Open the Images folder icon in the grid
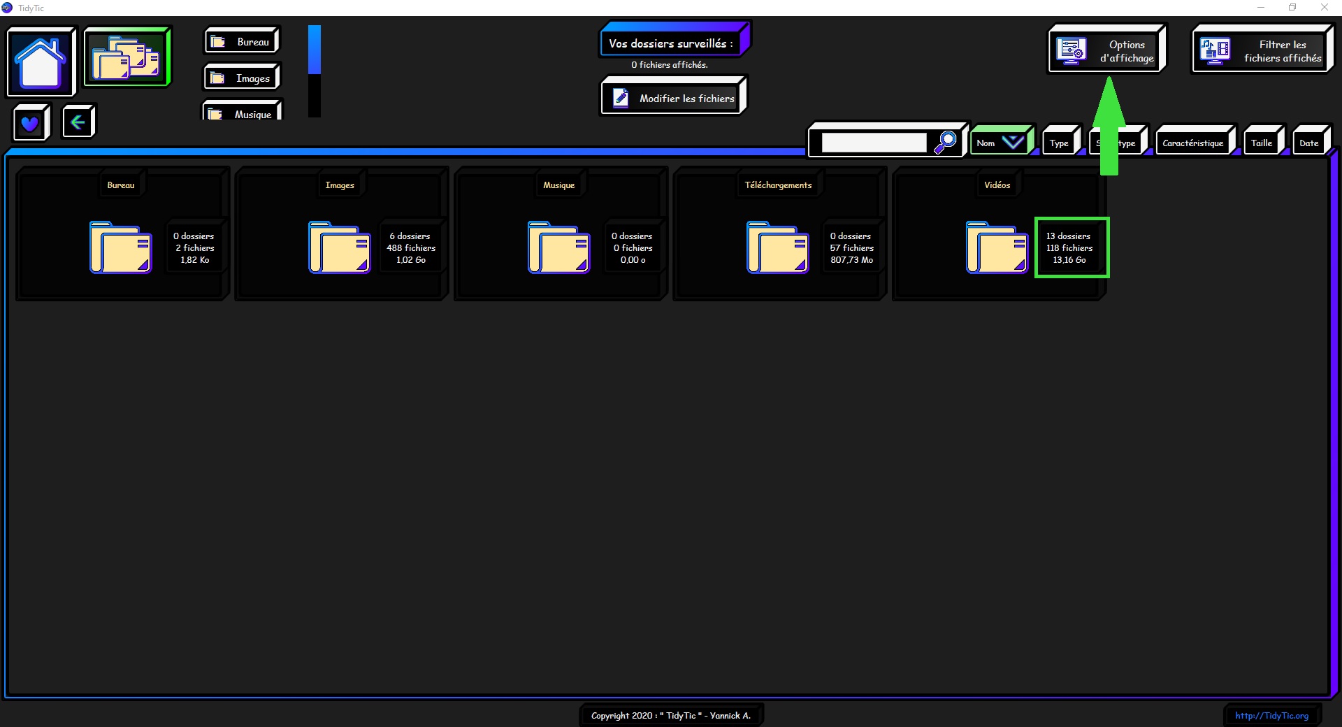Image resolution: width=1342 pixels, height=727 pixels. (x=340, y=247)
